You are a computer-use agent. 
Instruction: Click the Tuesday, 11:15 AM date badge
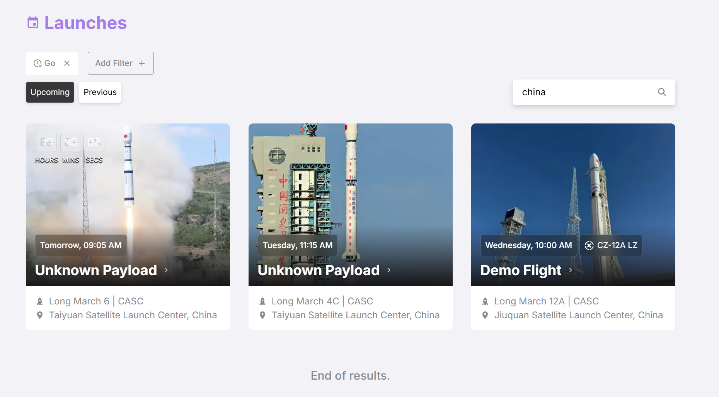pyautogui.click(x=298, y=245)
